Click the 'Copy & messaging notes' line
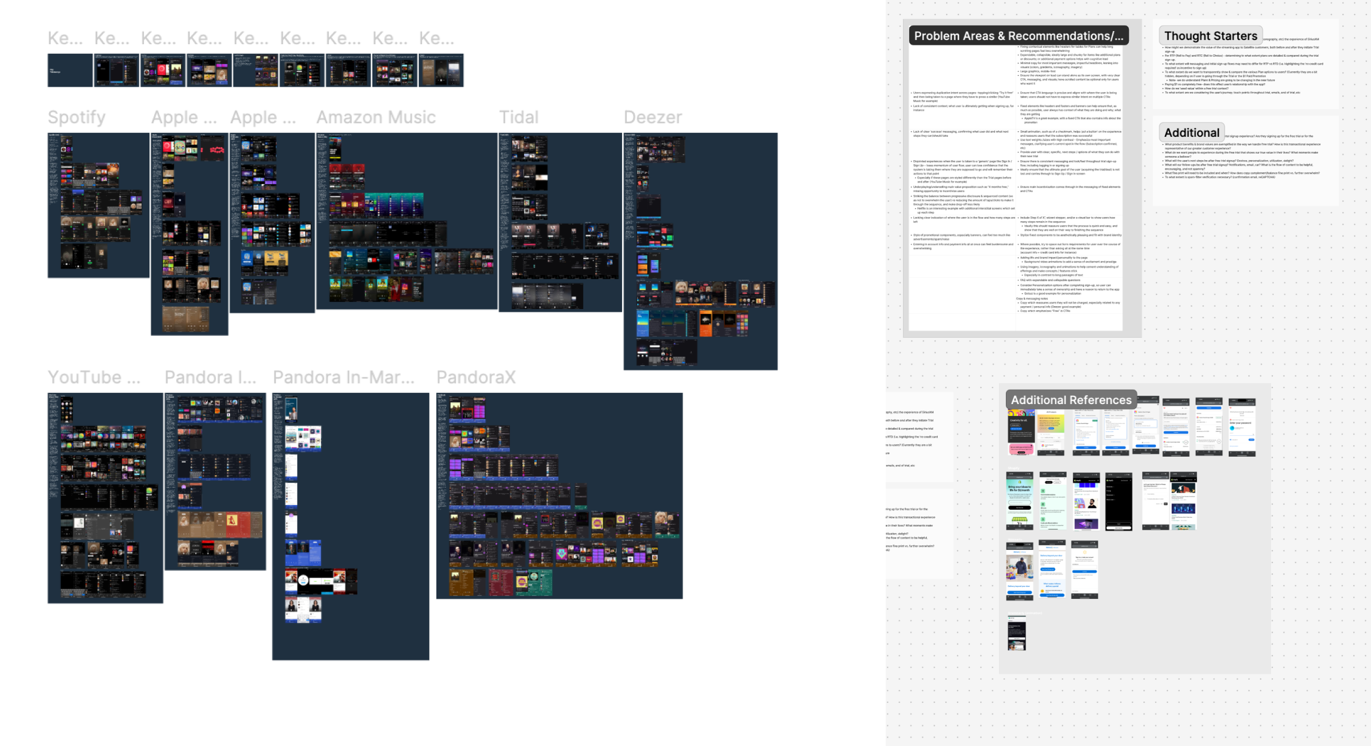The width and height of the screenshot is (1371, 746). tap(1032, 298)
